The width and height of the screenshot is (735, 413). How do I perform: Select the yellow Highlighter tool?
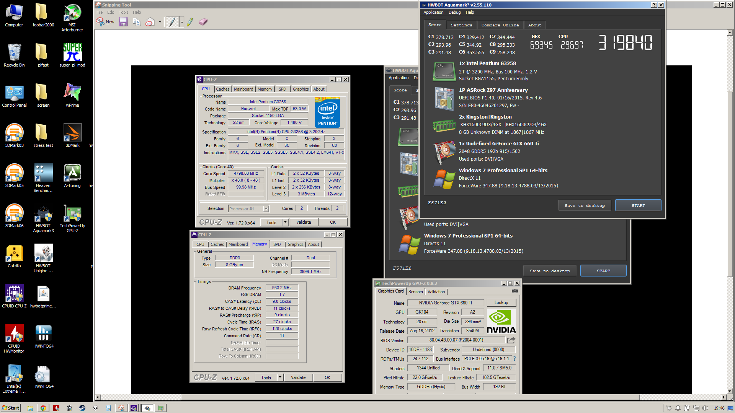pyautogui.click(x=190, y=22)
